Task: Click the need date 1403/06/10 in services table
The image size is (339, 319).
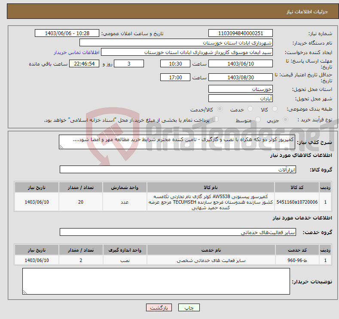Action: (x=37, y=260)
